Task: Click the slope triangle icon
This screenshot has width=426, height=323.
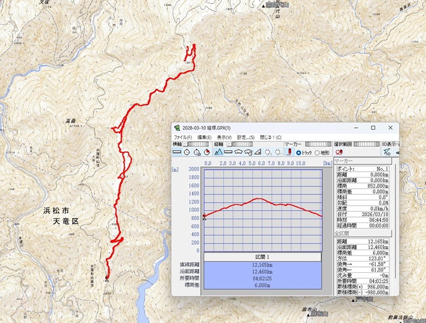Action: pos(258,152)
